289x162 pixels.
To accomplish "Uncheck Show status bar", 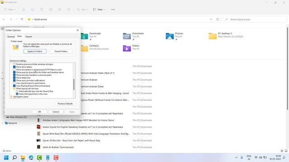I will click(x=14, y=78).
